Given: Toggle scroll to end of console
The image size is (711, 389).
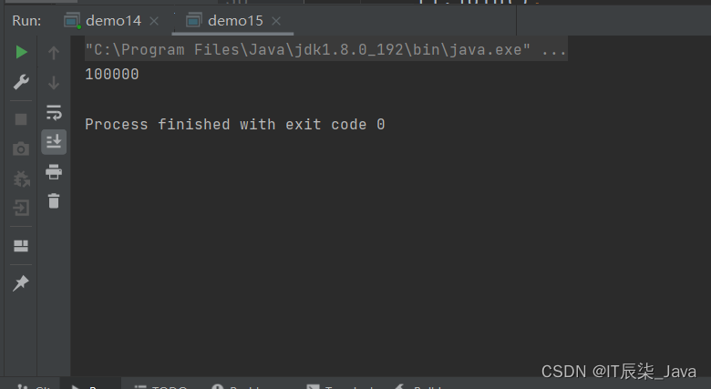Looking at the screenshot, I should (54, 142).
